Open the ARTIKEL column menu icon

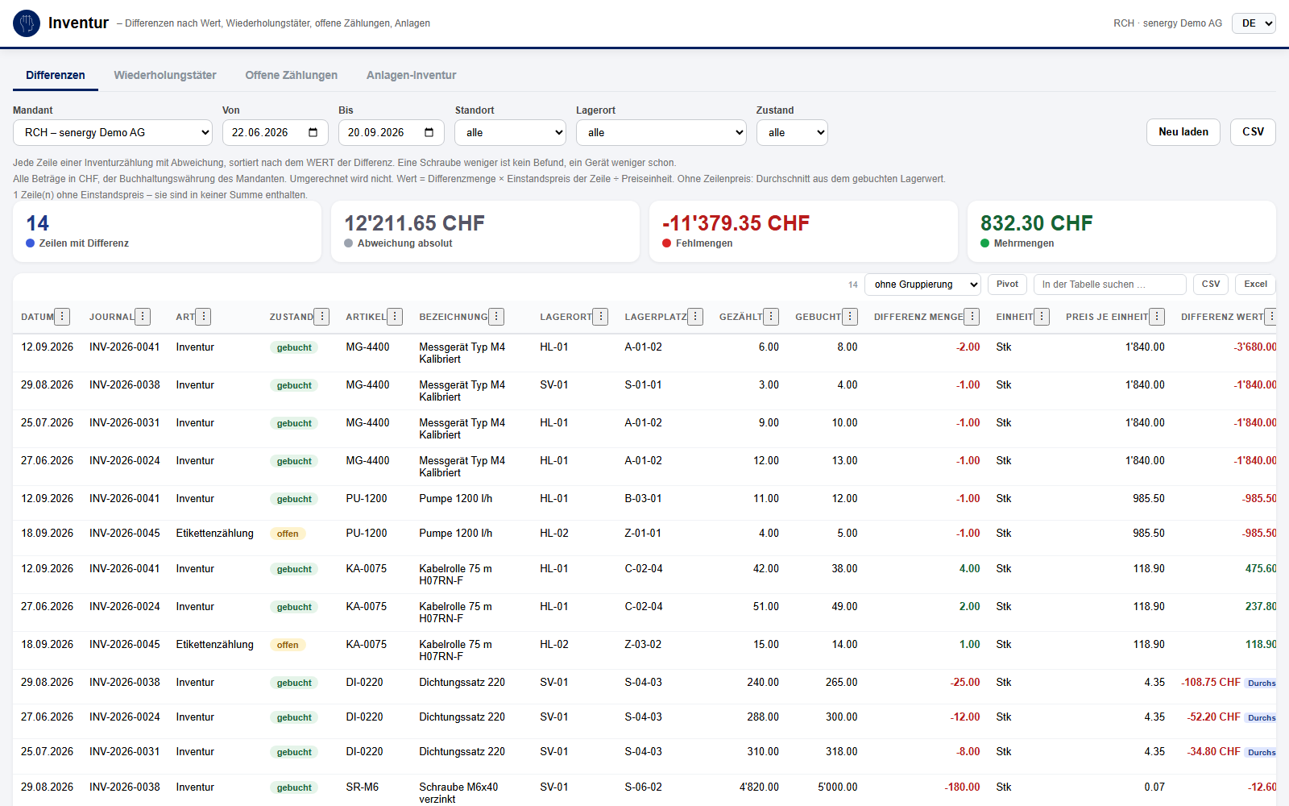(x=395, y=317)
